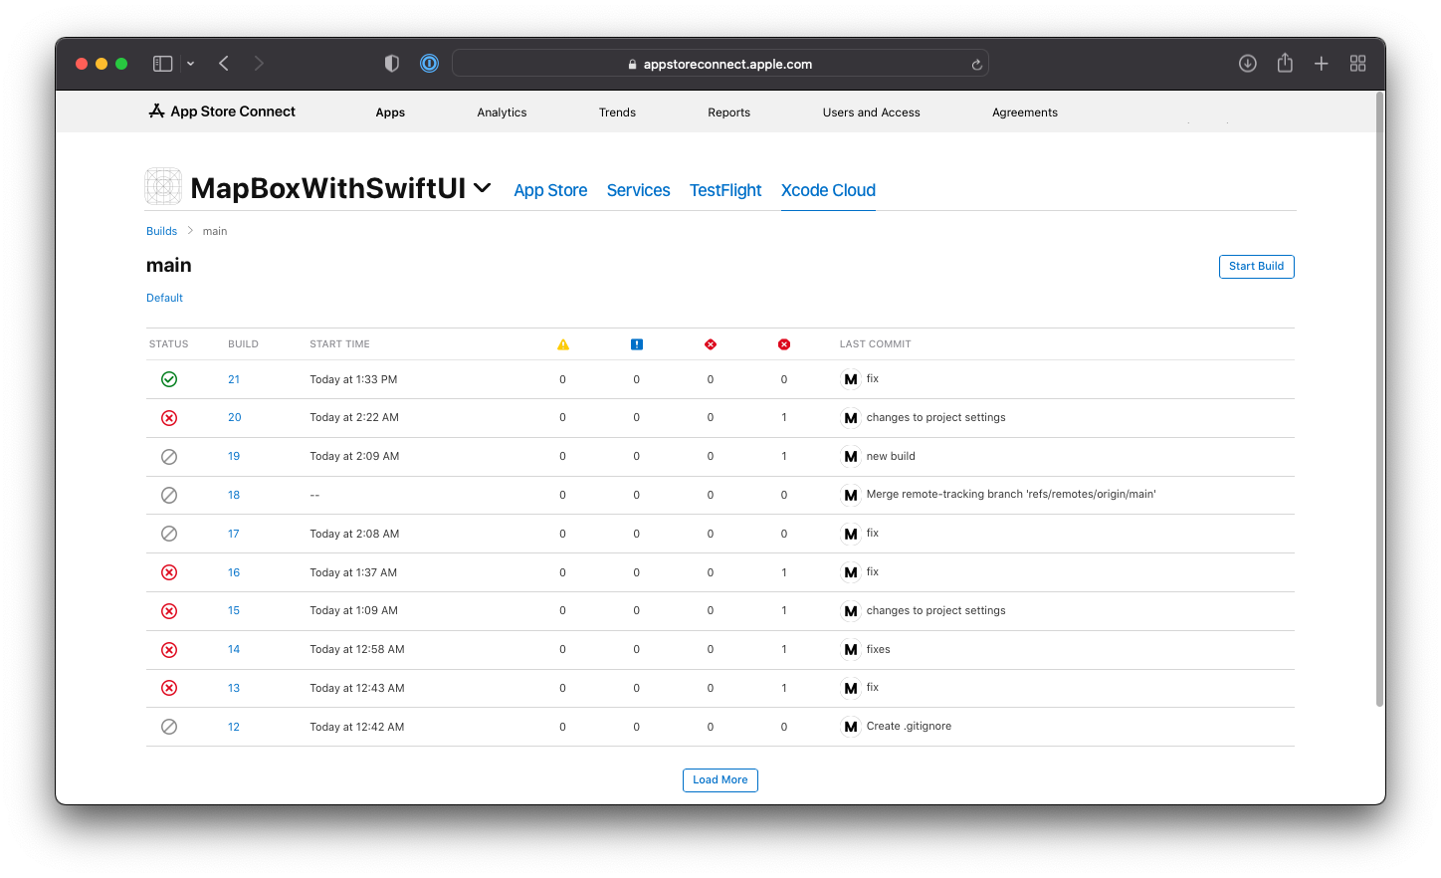Click the failed status icon for build 20
This screenshot has width=1441, height=878.
[169, 418]
